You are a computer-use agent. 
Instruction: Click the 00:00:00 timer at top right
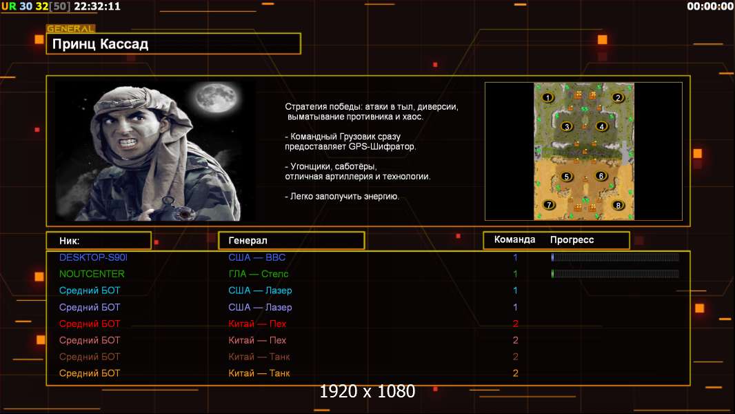click(709, 7)
